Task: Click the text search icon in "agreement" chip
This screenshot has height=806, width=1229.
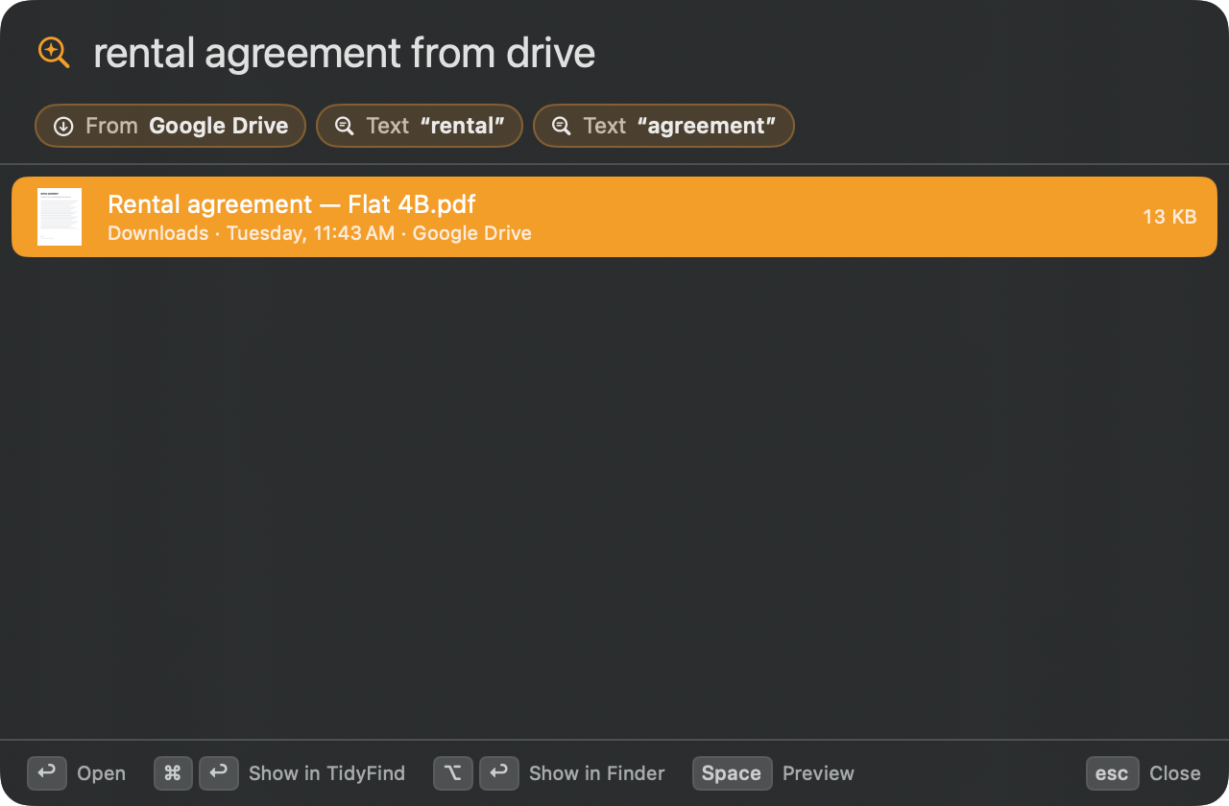Action: click(x=561, y=126)
